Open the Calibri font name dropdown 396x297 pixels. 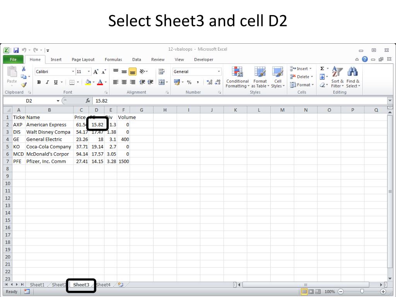(x=73, y=72)
